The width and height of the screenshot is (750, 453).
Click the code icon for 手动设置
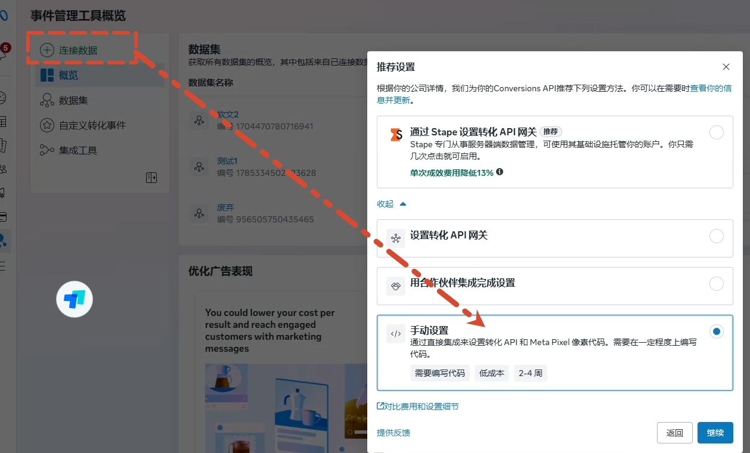point(395,334)
